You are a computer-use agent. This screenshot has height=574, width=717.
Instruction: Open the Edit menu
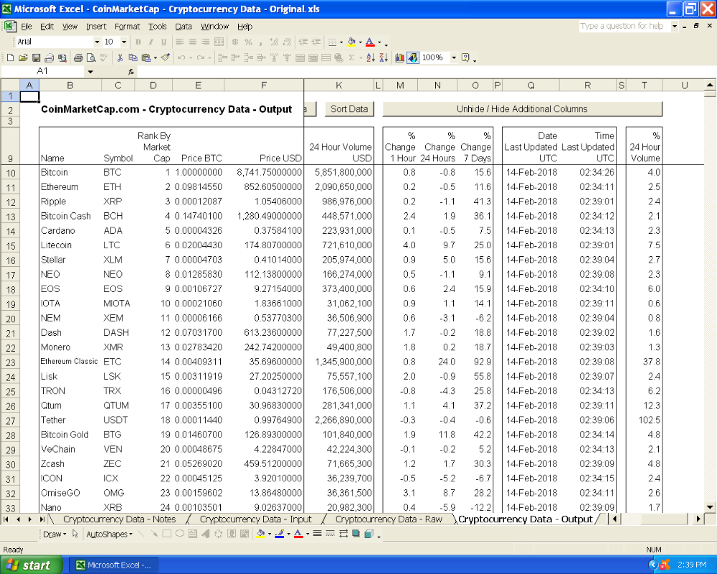[x=47, y=27]
